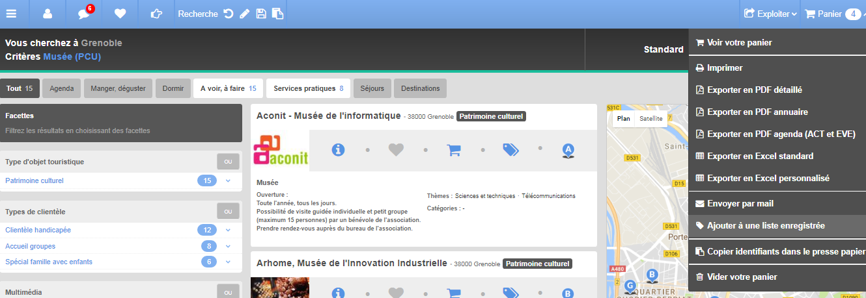
Task: Click the Musée (PCU) criteria link
Action: pyautogui.click(x=72, y=56)
